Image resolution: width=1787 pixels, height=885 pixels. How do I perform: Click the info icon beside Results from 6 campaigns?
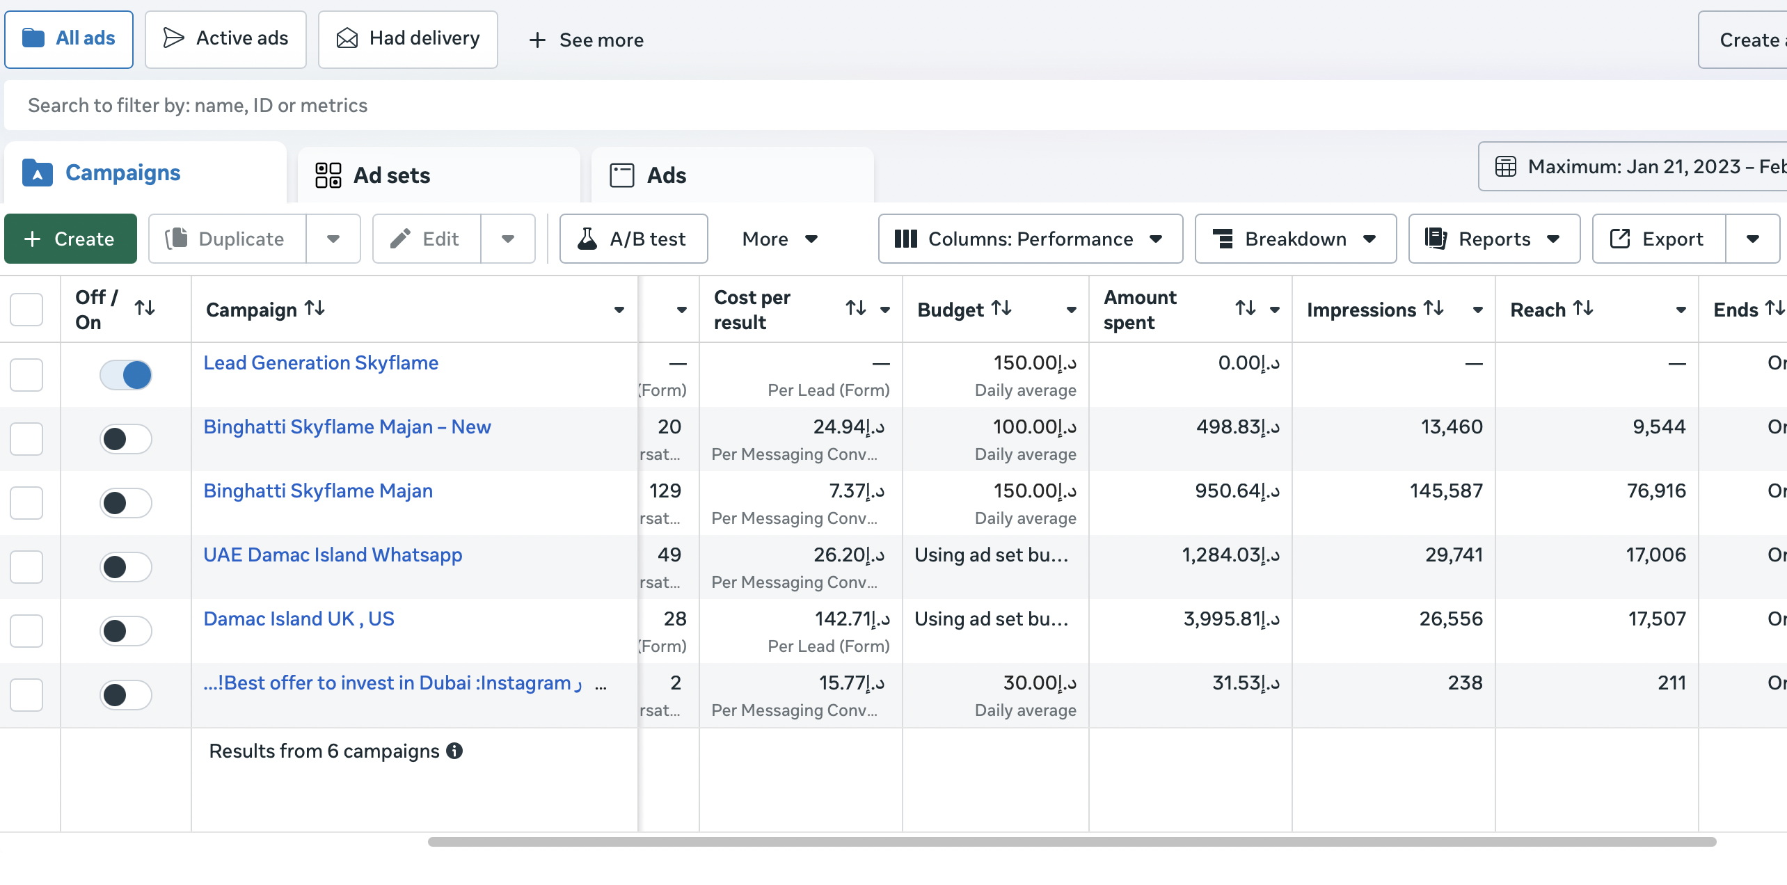coord(454,751)
